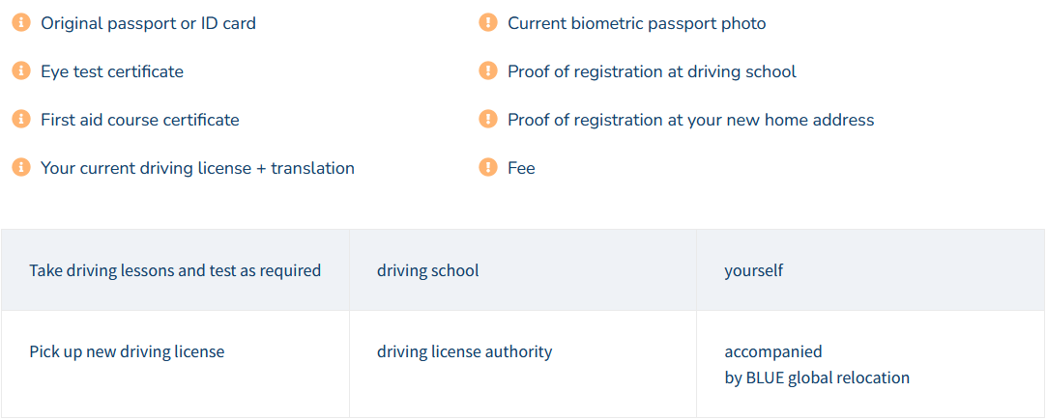The height and width of the screenshot is (419, 1047).
Task: Click the info icon beside Eye test certificate
Action: (x=21, y=70)
